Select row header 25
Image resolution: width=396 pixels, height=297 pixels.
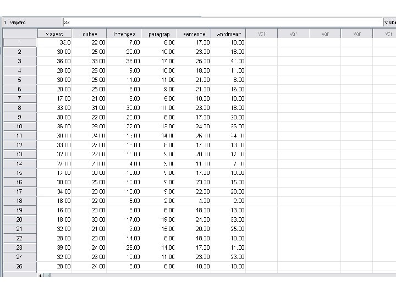coord(20,266)
